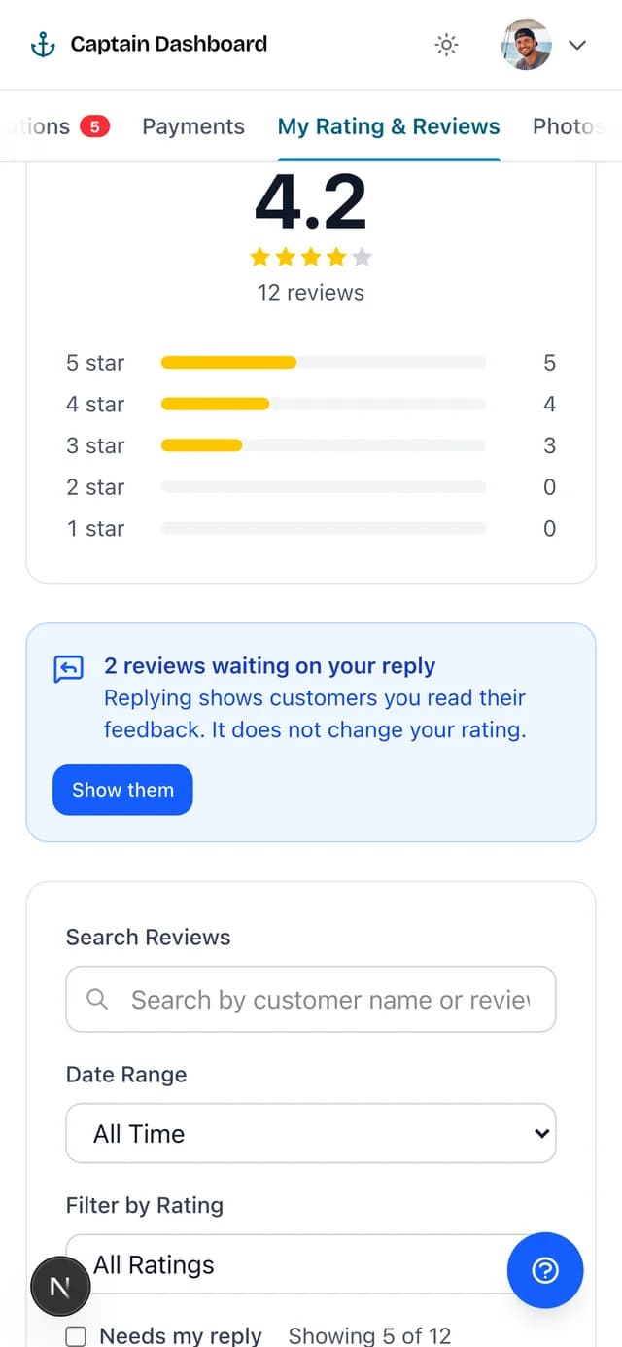Click the Show them button
The image size is (622, 1347).
(122, 790)
